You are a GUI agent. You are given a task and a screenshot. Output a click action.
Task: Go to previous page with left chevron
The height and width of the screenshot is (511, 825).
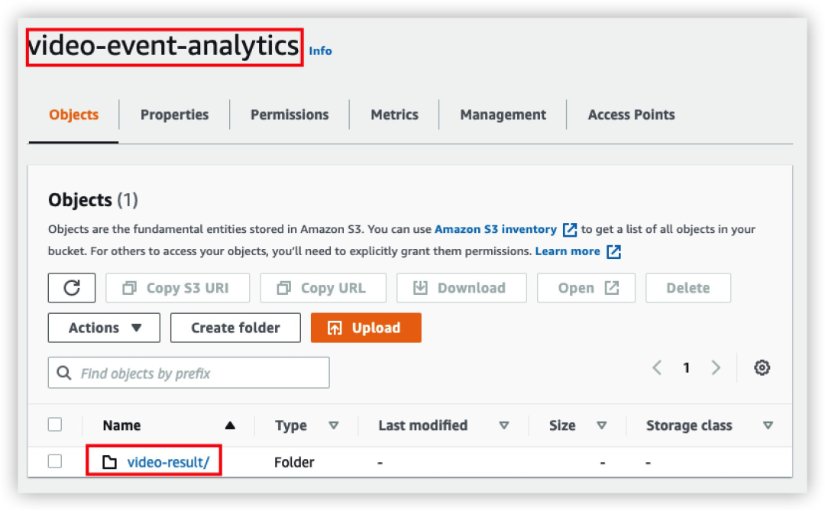657,367
